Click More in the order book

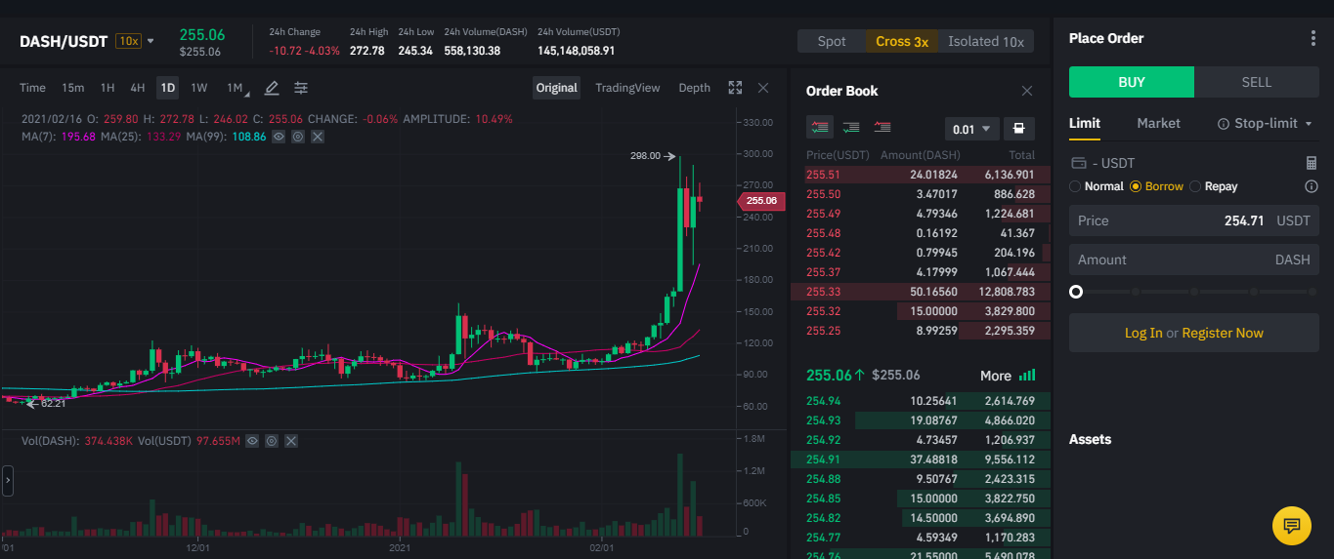[x=996, y=376]
